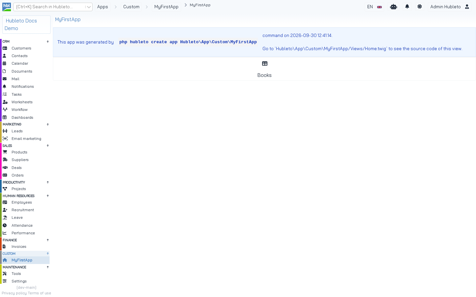This screenshot has width=476, height=297.
Task: Click the Projects diagram icon
Action: [5, 189]
